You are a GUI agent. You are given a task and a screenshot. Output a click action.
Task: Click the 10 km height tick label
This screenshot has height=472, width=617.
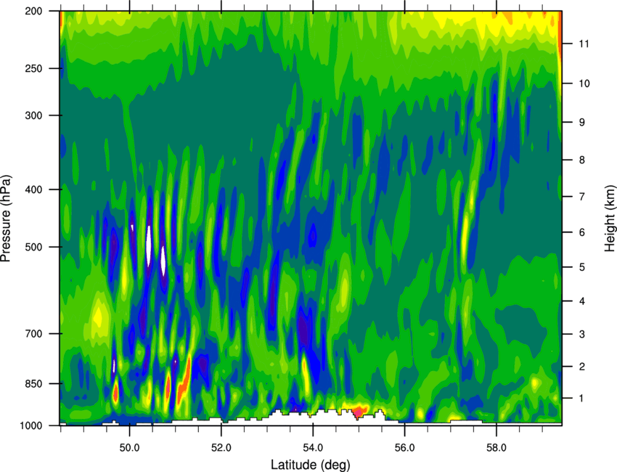(x=584, y=84)
